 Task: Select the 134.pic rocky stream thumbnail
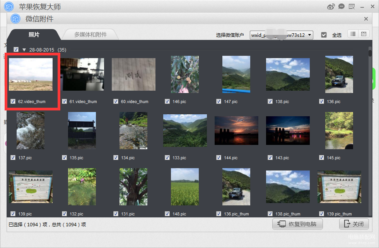133,131
